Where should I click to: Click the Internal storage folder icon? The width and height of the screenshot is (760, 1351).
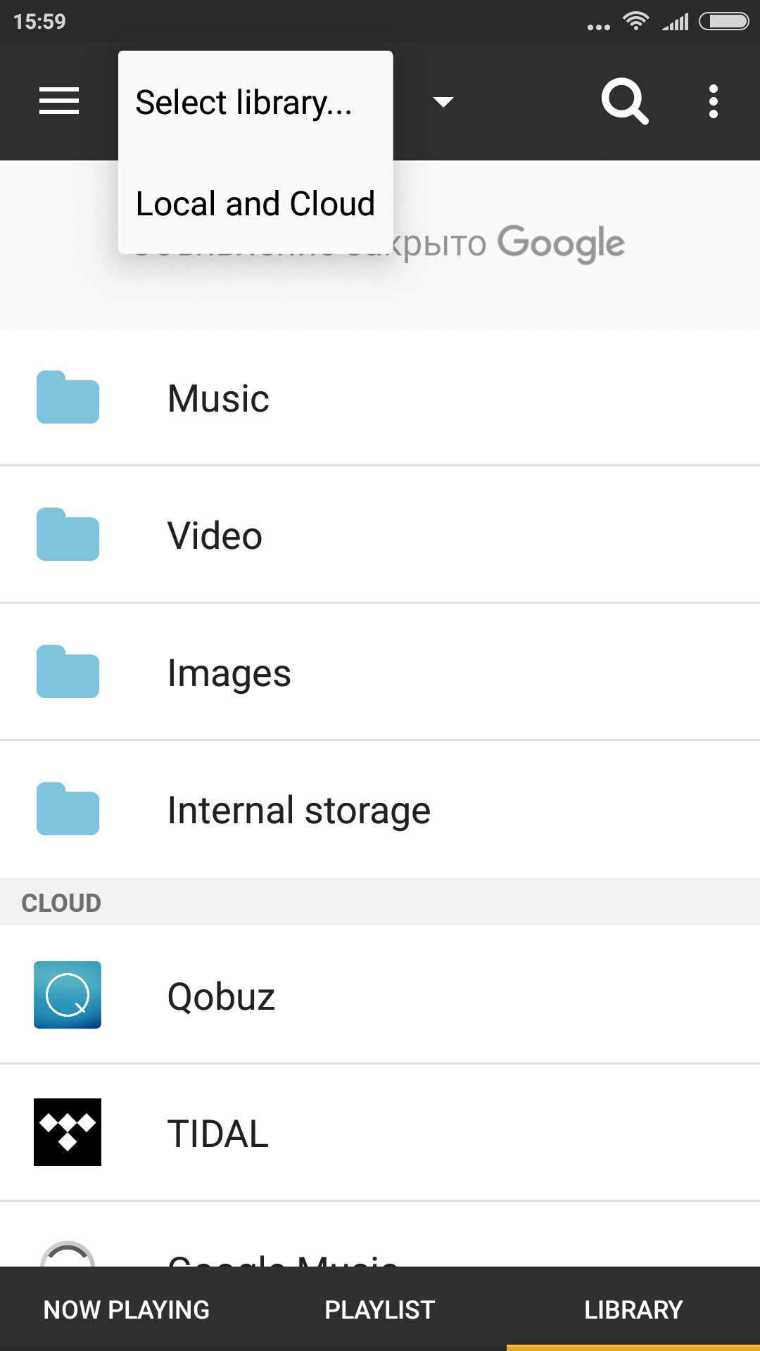pyautogui.click(x=68, y=809)
